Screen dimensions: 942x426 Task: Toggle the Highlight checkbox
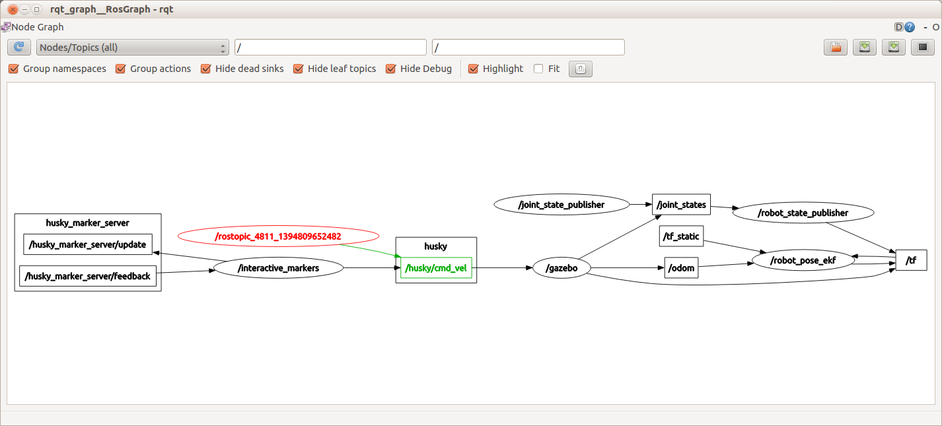click(473, 69)
